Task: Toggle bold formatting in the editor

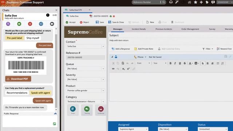Action: [x=170, y=63]
